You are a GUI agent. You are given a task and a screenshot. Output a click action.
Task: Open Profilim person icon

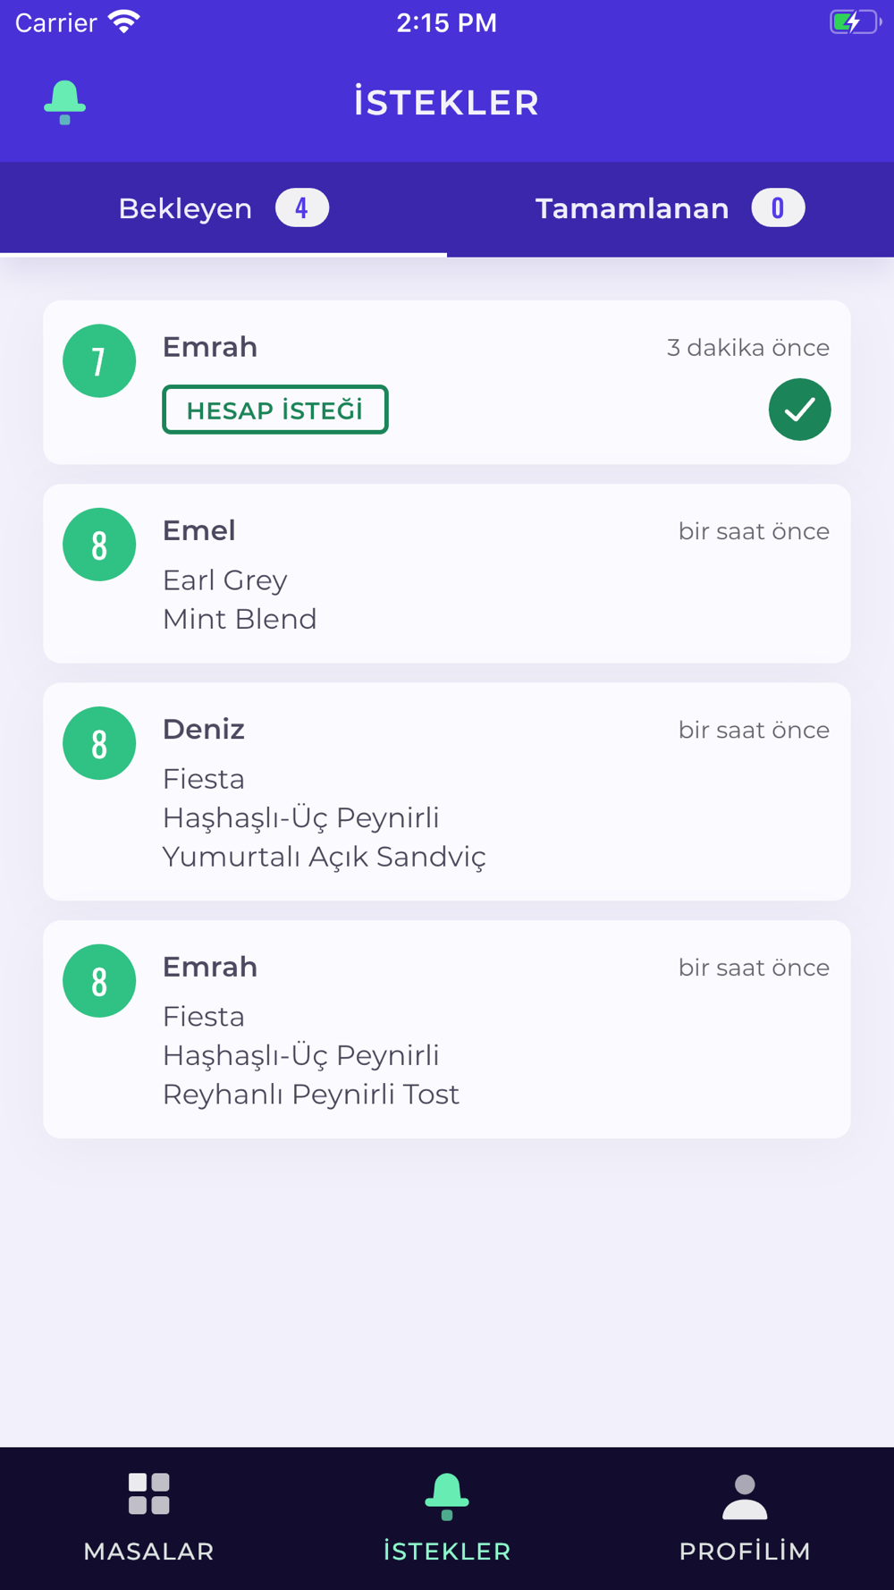click(745, 1497)
